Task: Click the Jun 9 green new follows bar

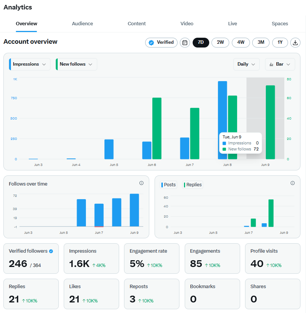Action: click(270, 122)
